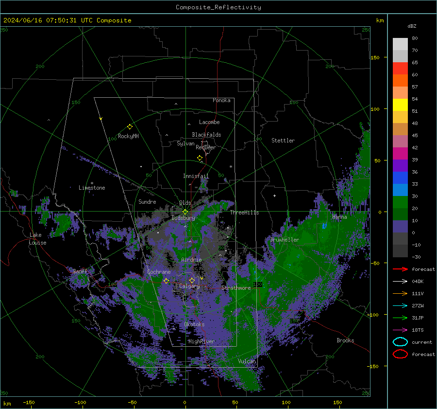Click the Didsbury label
The width and height of the screenshot is (437, 409).
[183, 218]
